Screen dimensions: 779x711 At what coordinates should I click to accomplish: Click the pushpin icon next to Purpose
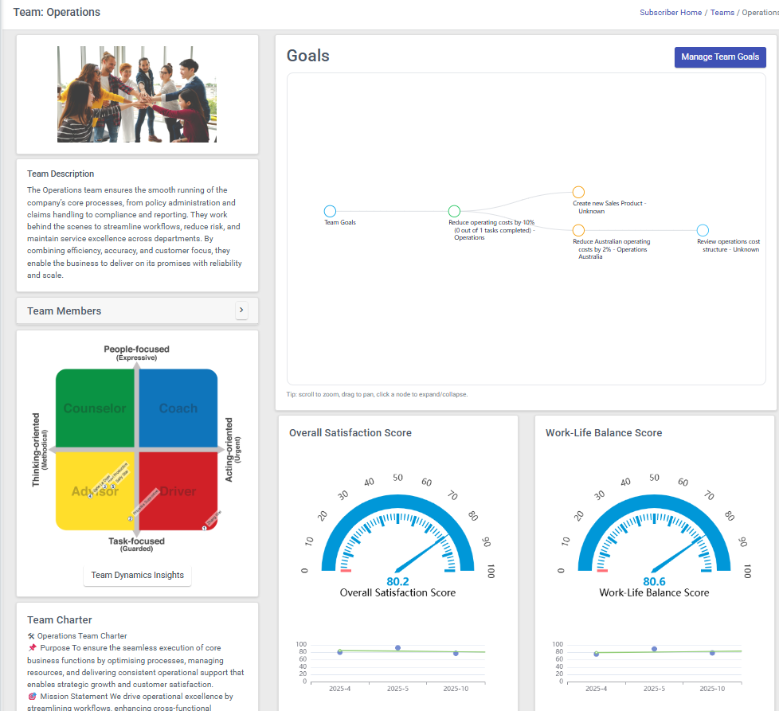(x=32, y=648)
